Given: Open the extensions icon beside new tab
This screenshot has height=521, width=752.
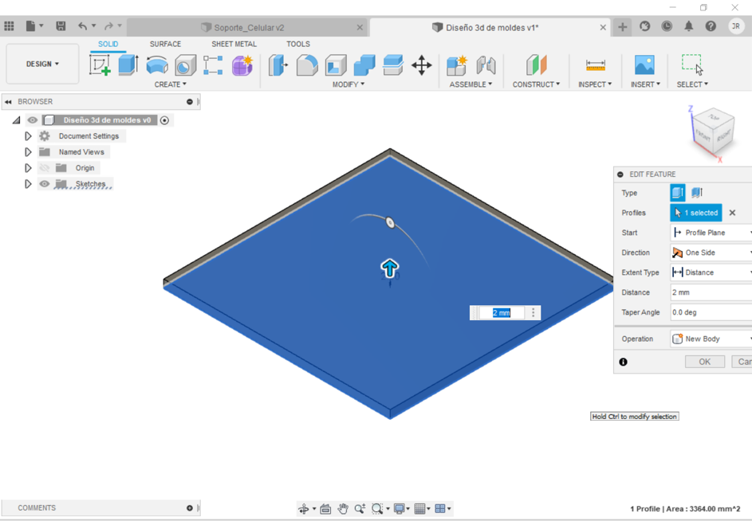Looking at the screenshot, I should pyautogui.click(x=644, y=26).
